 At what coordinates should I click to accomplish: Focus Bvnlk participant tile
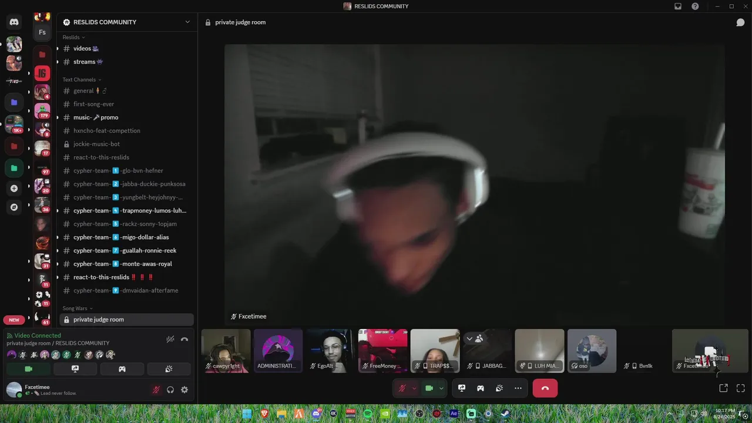(x=644, y=351)
